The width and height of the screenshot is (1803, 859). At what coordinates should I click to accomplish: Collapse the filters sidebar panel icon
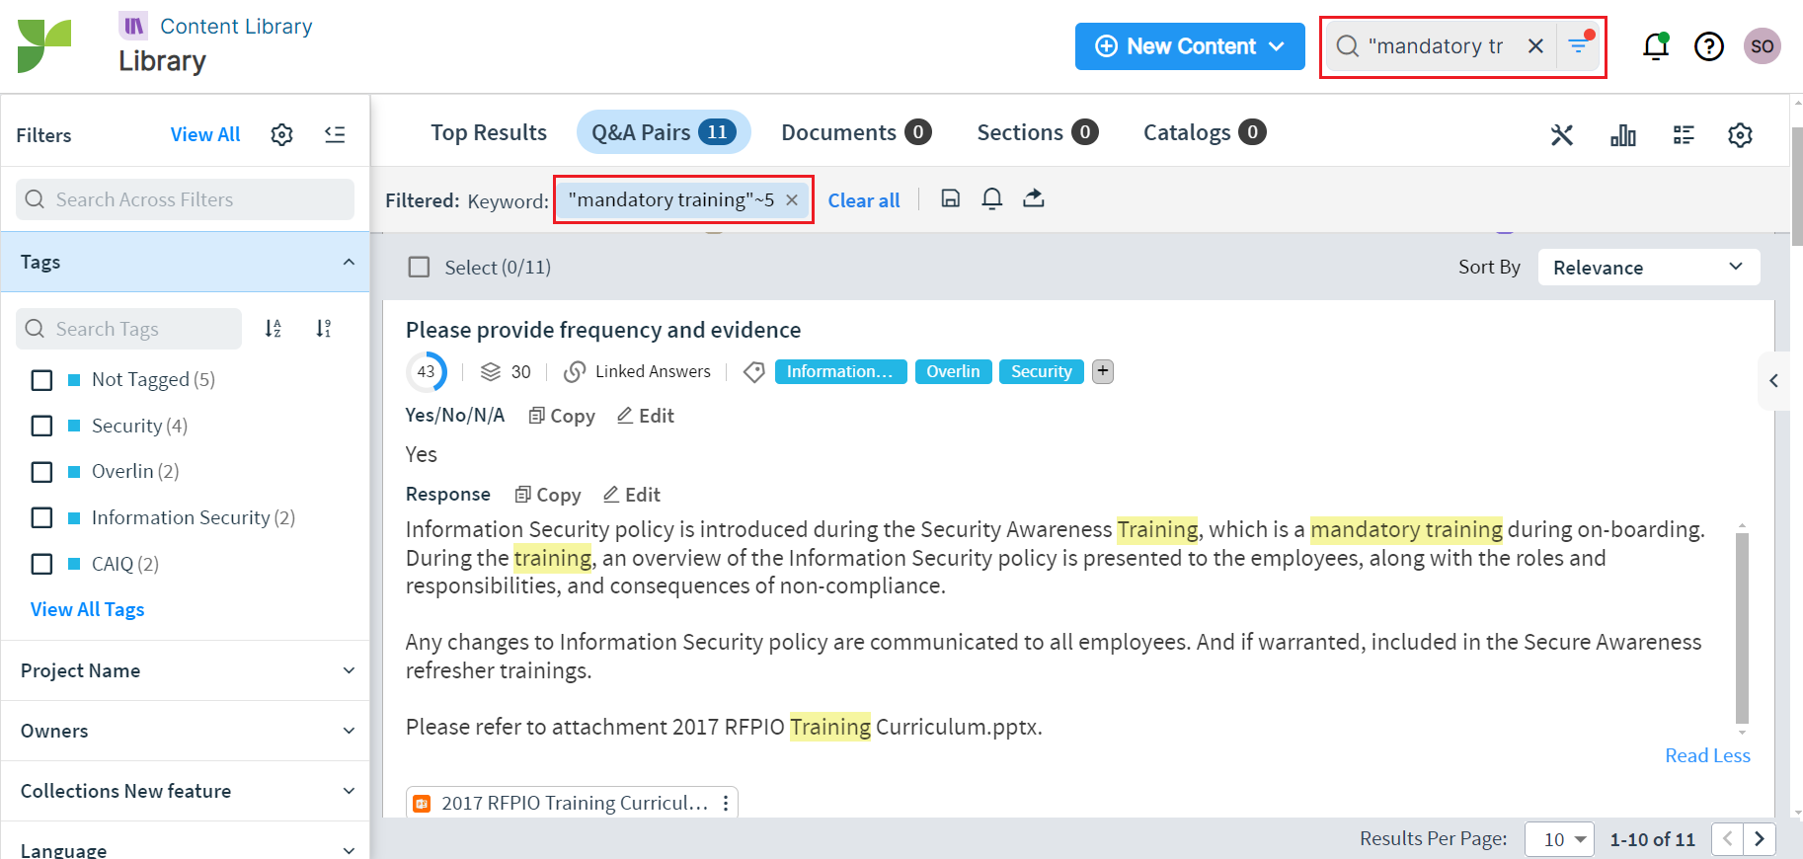point(335,135)
